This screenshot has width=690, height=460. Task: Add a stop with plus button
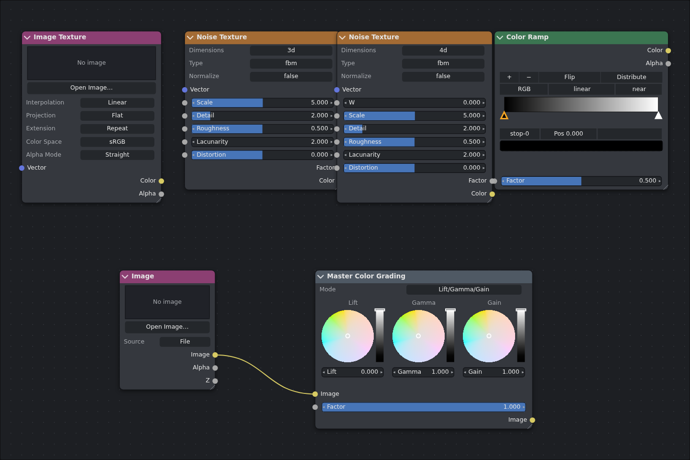click(x=509, y=77)
